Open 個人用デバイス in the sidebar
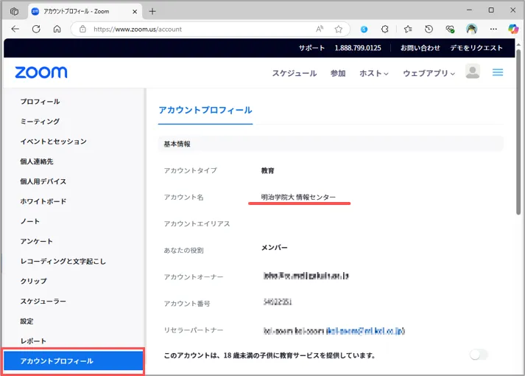The width and height of the screenshot is (525, 376). click(43, 181)
